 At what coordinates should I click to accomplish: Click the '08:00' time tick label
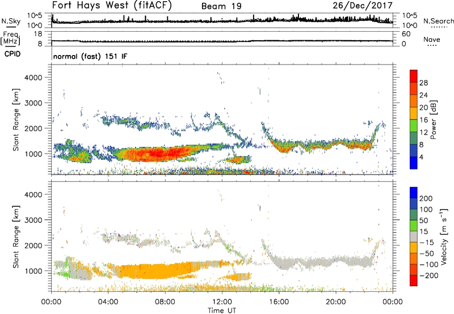click(165, 302)
